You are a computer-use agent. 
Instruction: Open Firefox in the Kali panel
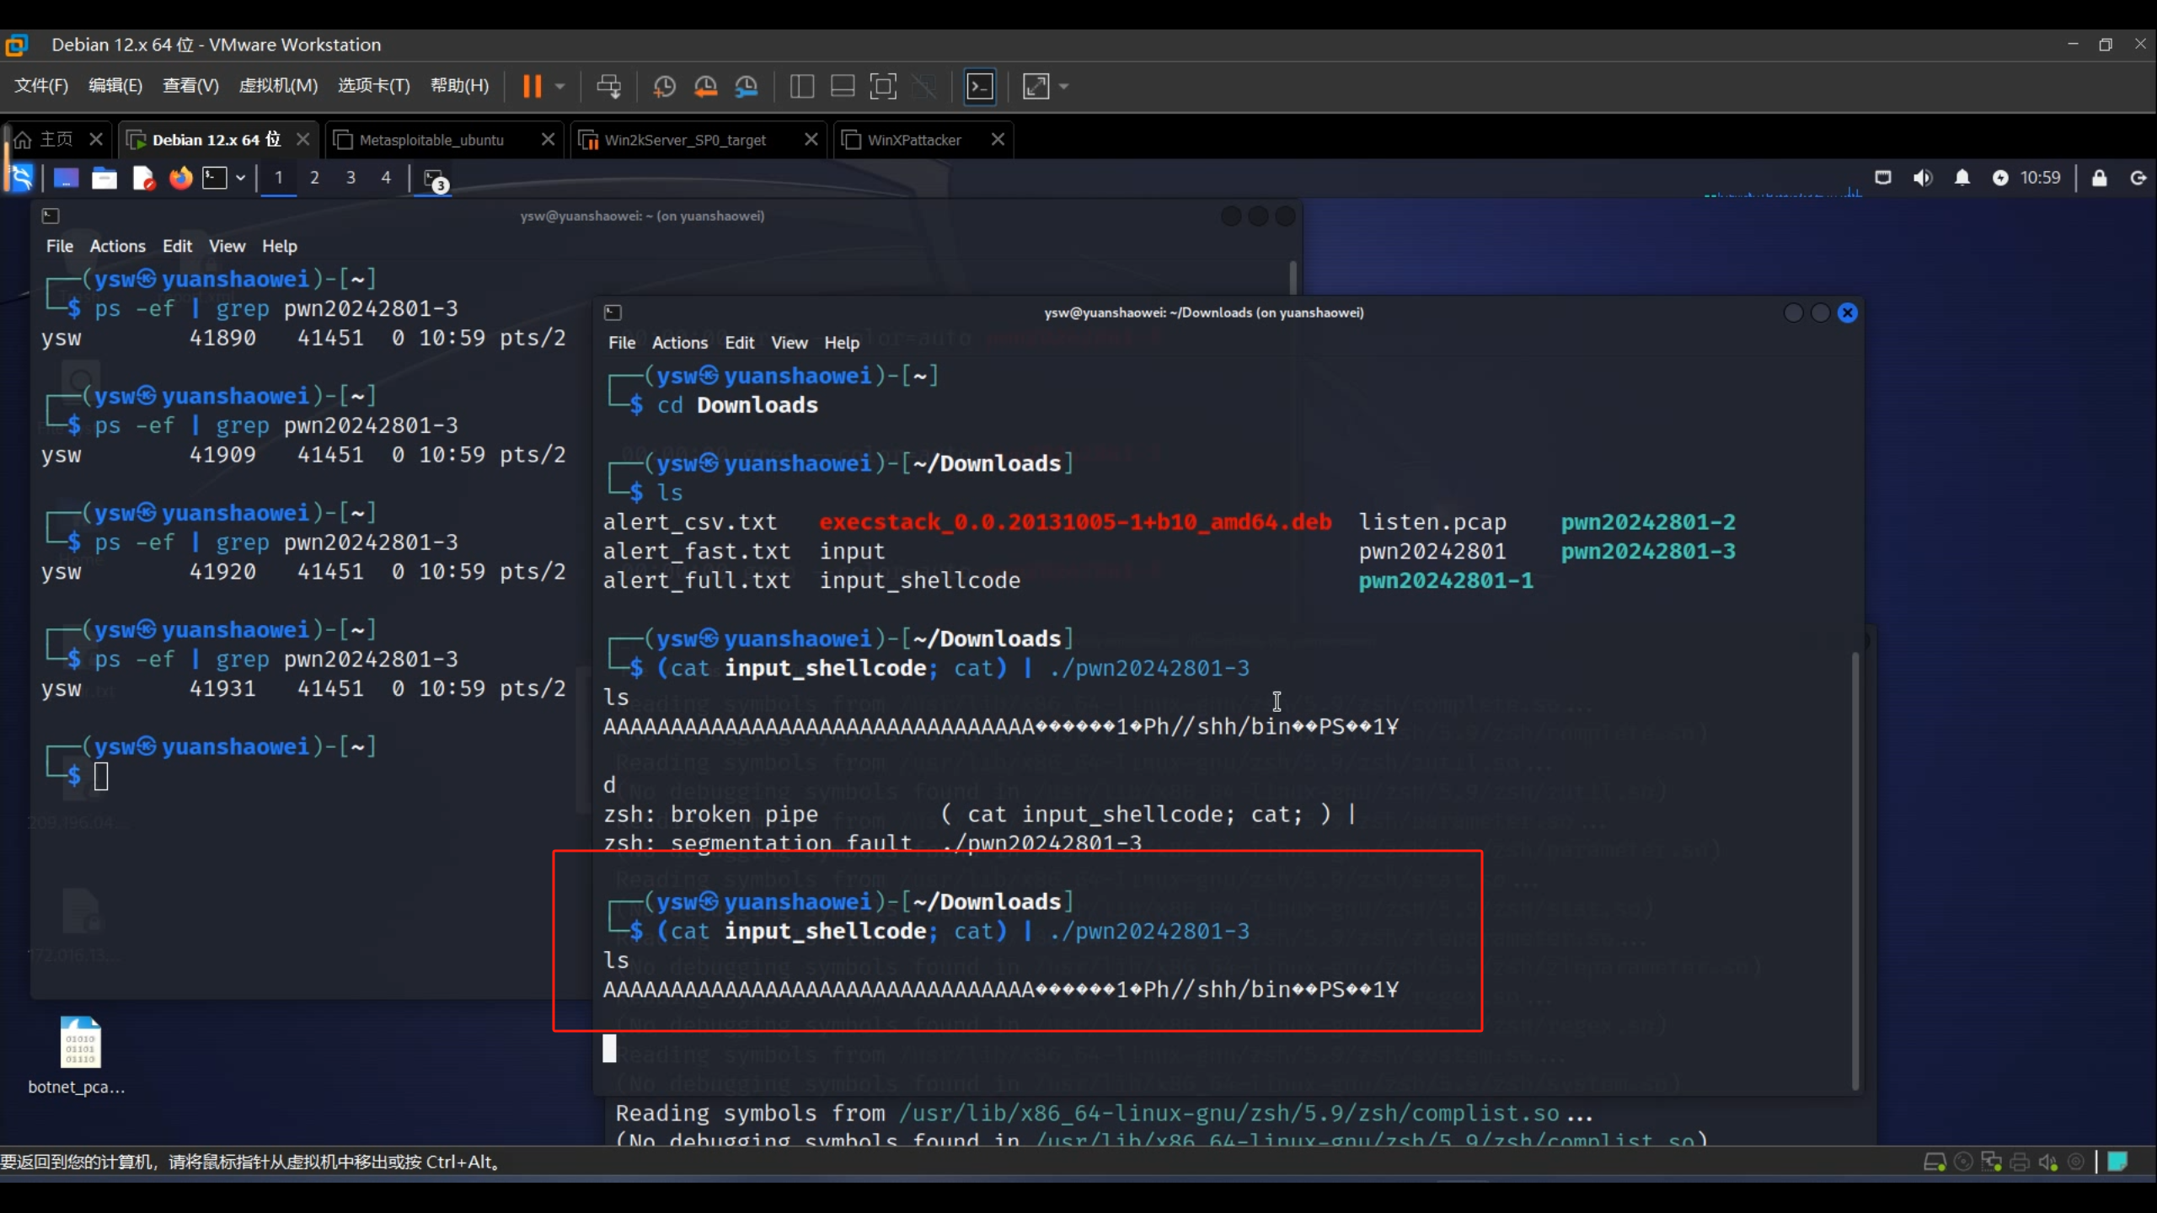pos(180,178)
